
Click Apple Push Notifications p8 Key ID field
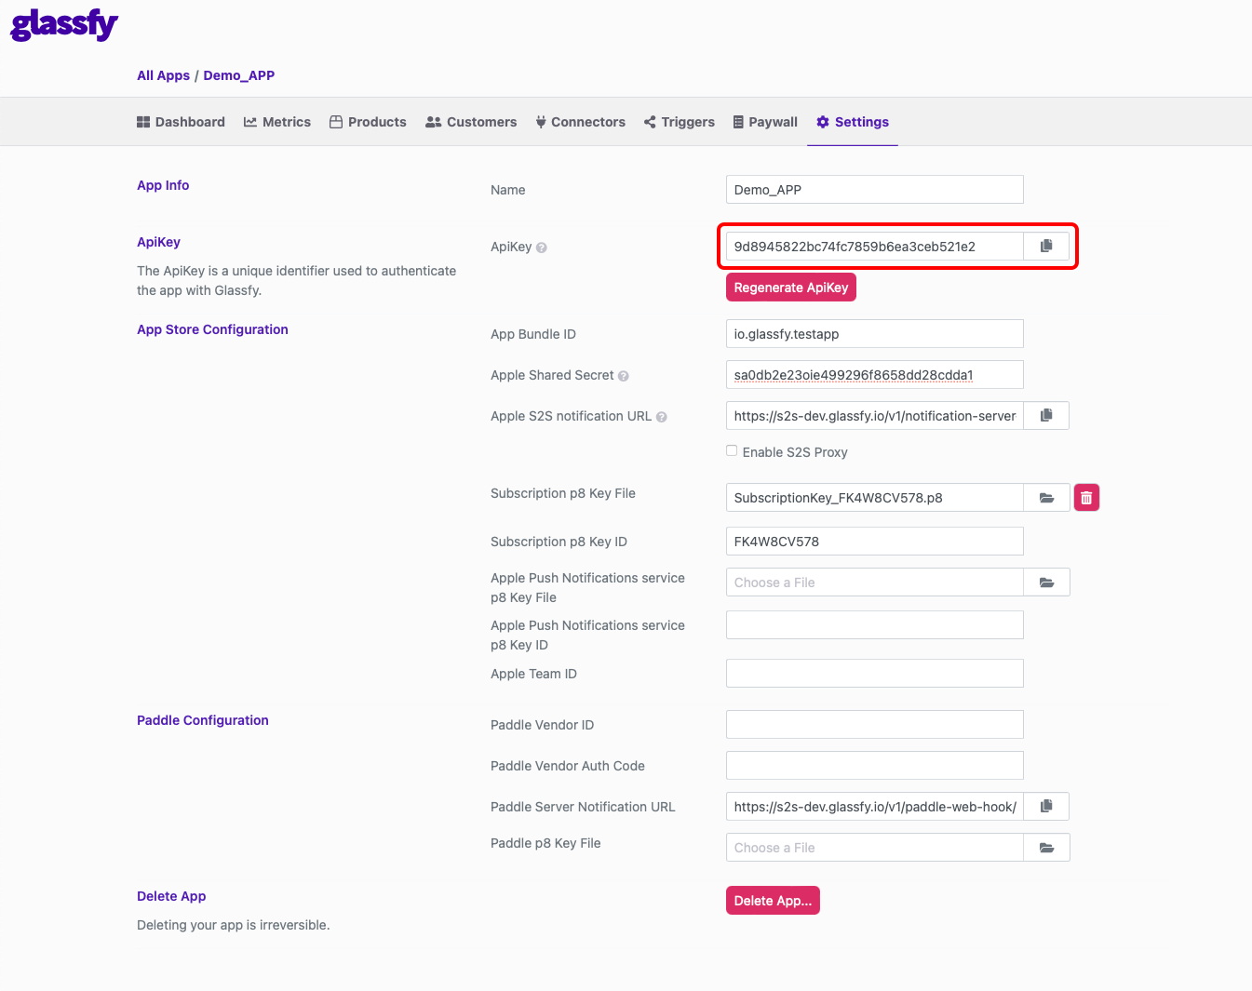tap(875, 625)
